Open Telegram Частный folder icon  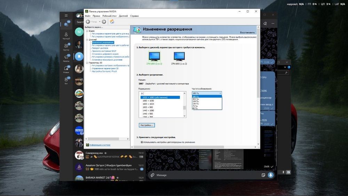(x=66, y=36)
